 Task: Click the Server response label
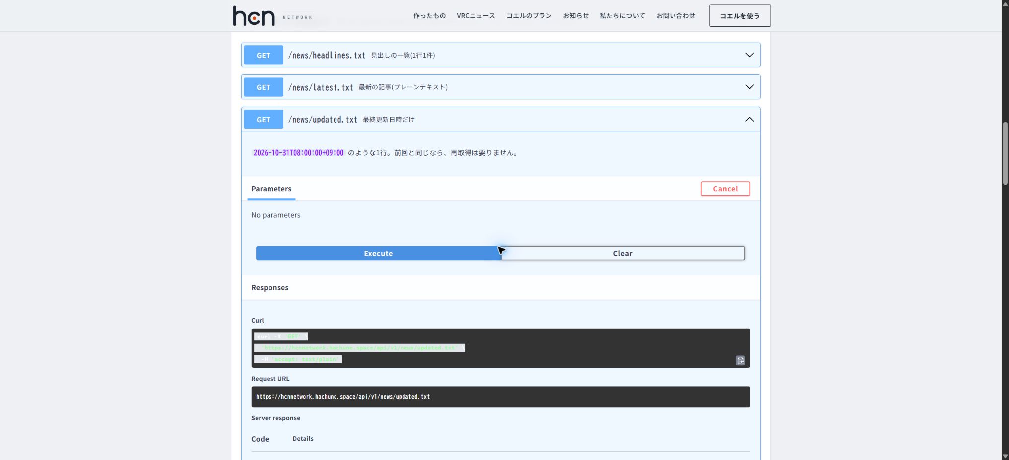pos(275,418)
